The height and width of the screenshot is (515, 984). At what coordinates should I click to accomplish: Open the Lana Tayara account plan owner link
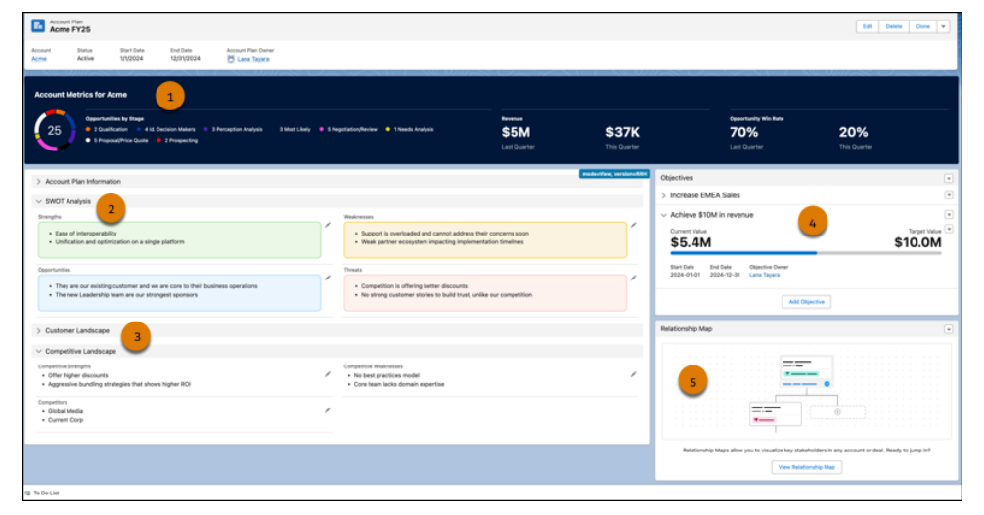click(251, 59)
